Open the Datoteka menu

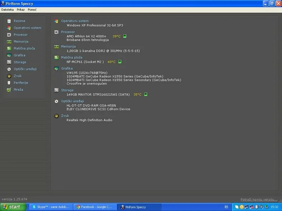click(x=8, y=10)
